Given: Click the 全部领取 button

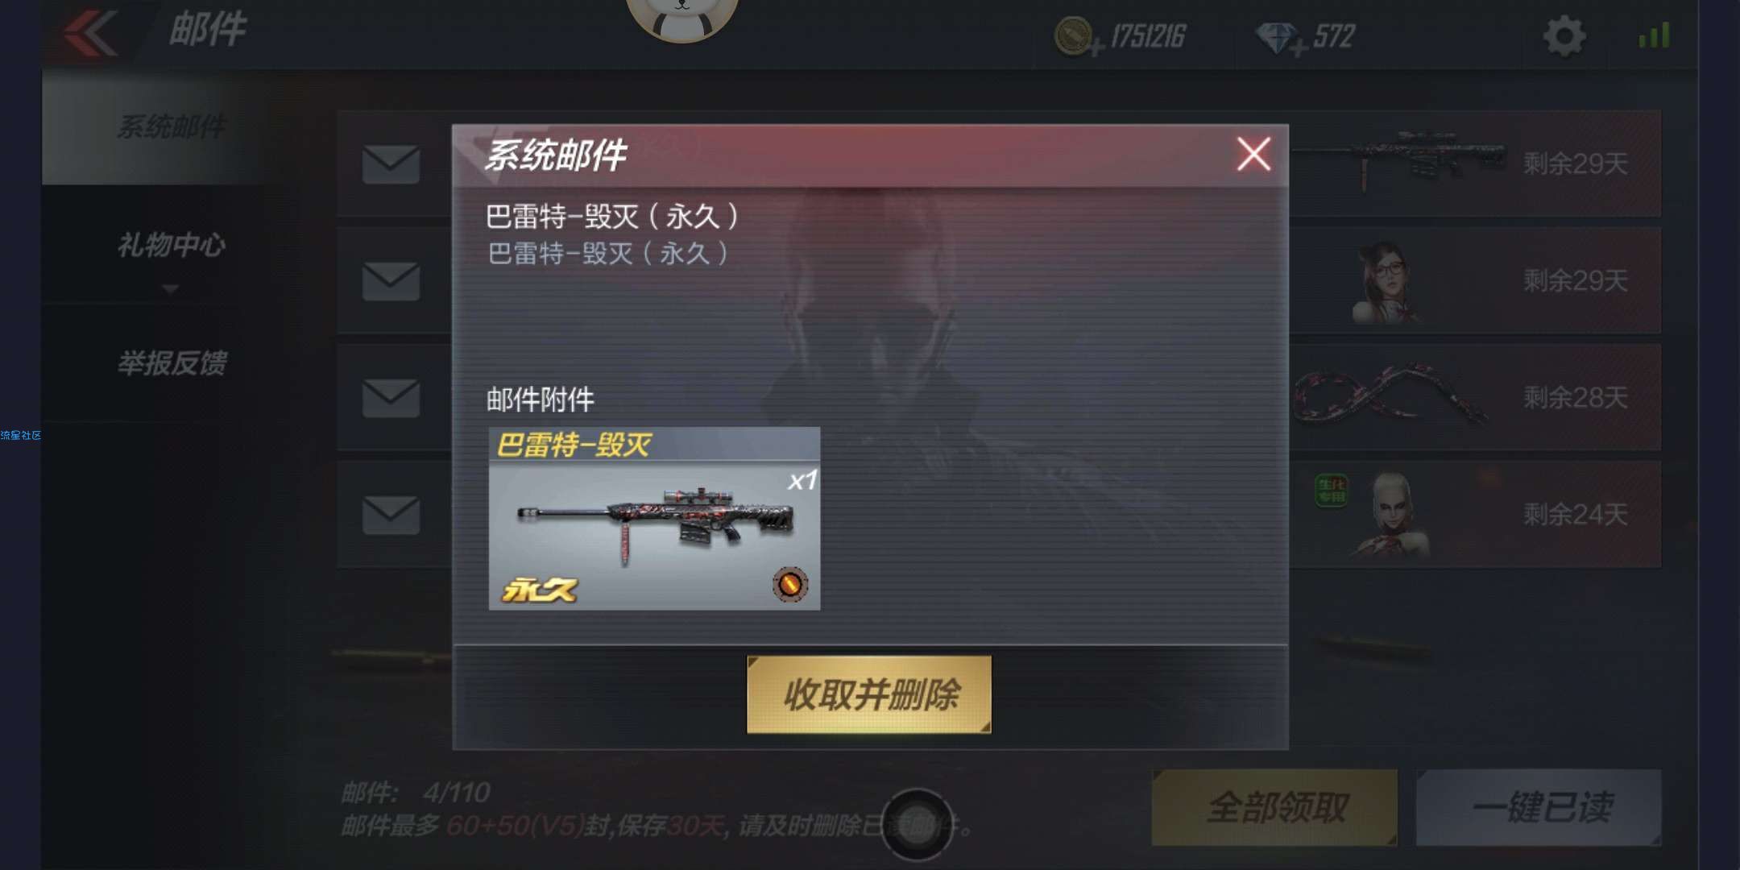Looking at the screenshot, I should tap(1274, 807).
